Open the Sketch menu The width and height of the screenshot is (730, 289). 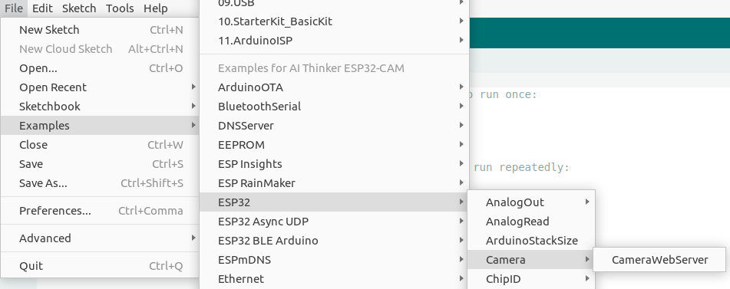[x=79, y=8]
